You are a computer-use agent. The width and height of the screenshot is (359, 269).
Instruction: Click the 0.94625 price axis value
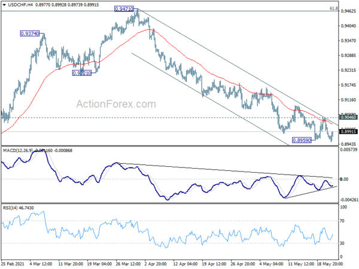348,11
